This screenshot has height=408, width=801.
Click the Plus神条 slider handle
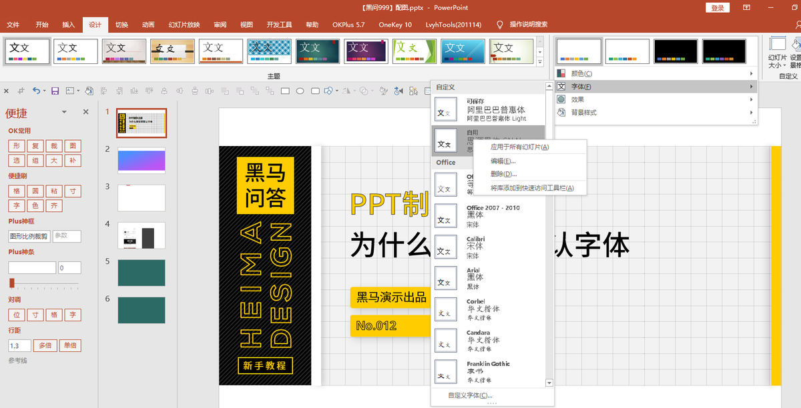[x=12, y=283]
